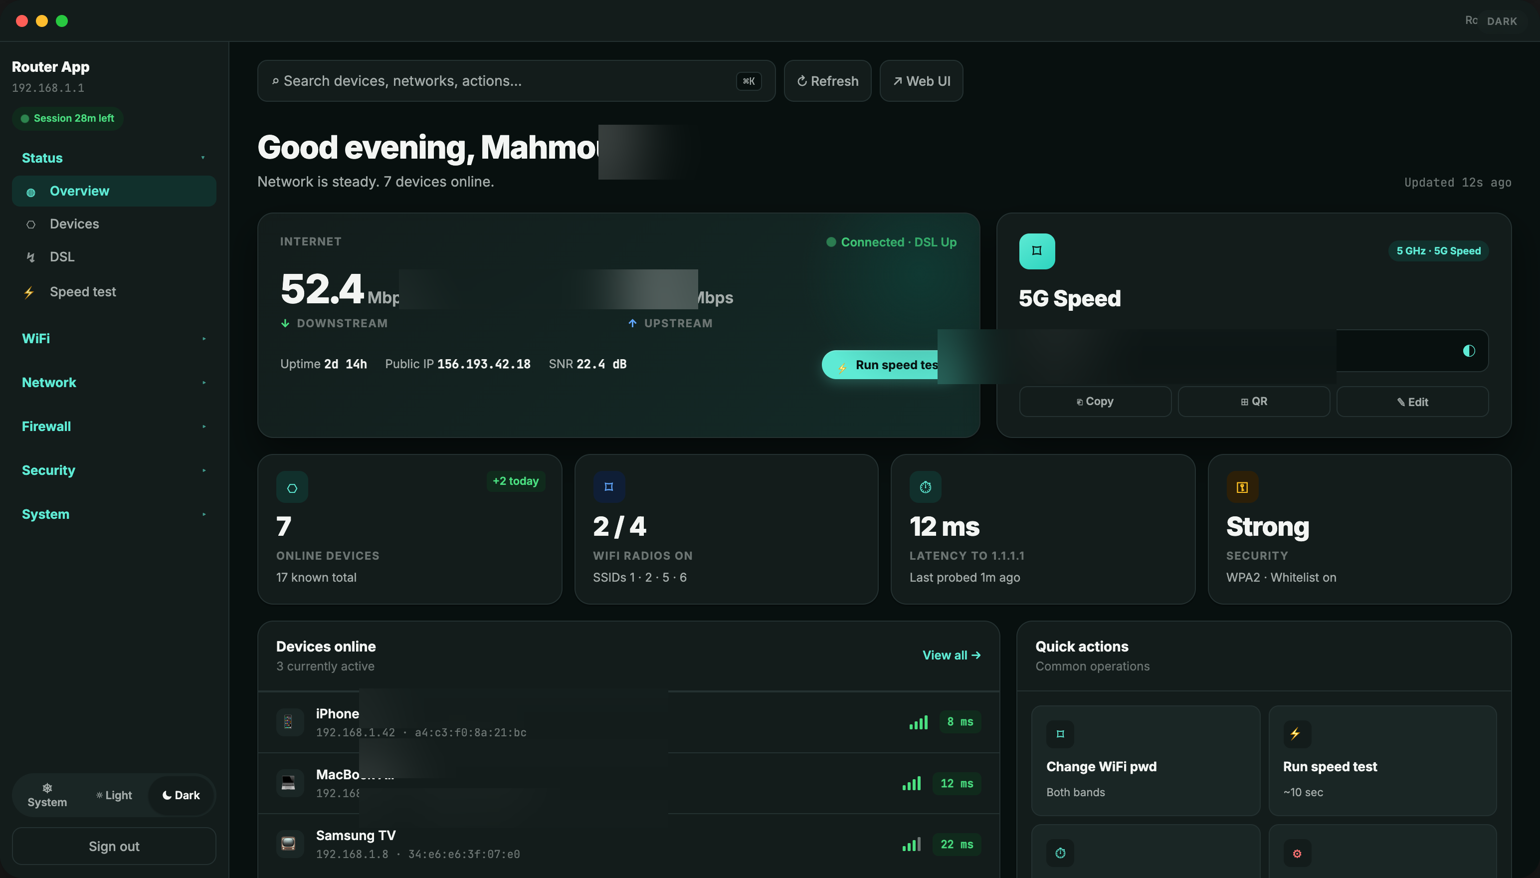Viewport: 1540px width, 878px height.
Task: Click the DSL sidebar icon
Action: coord(30,257)
